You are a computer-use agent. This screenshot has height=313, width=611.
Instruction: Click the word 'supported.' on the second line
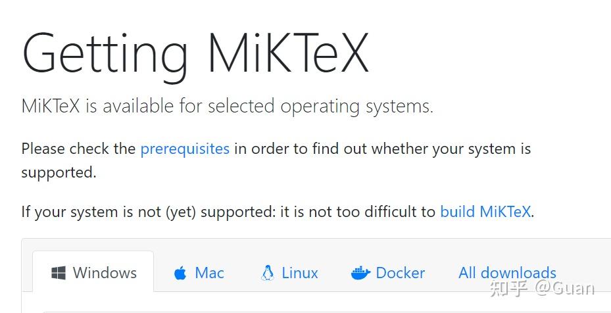[x=59, y=172]
